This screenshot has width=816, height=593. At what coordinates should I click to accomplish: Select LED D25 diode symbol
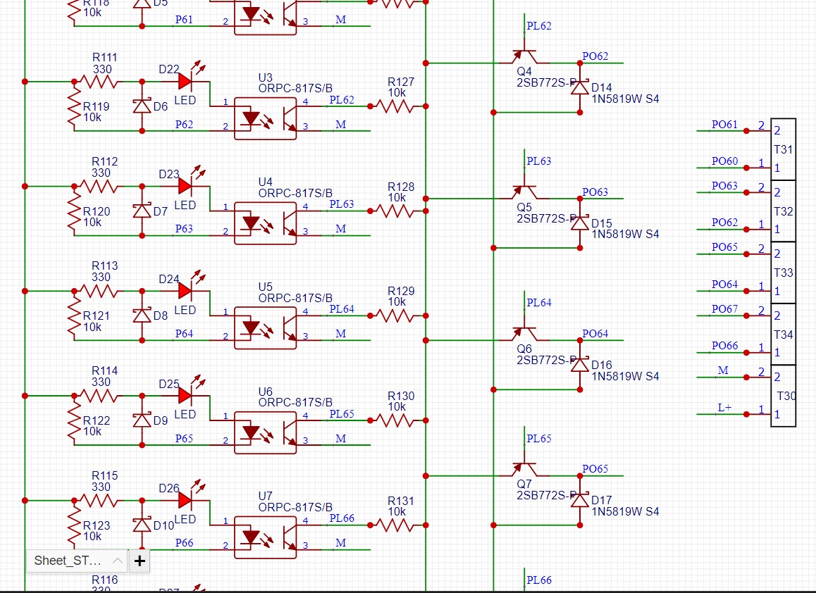pos(185,396)
